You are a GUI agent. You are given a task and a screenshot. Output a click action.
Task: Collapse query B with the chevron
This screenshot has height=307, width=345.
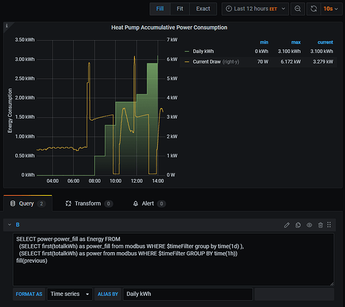9,225
